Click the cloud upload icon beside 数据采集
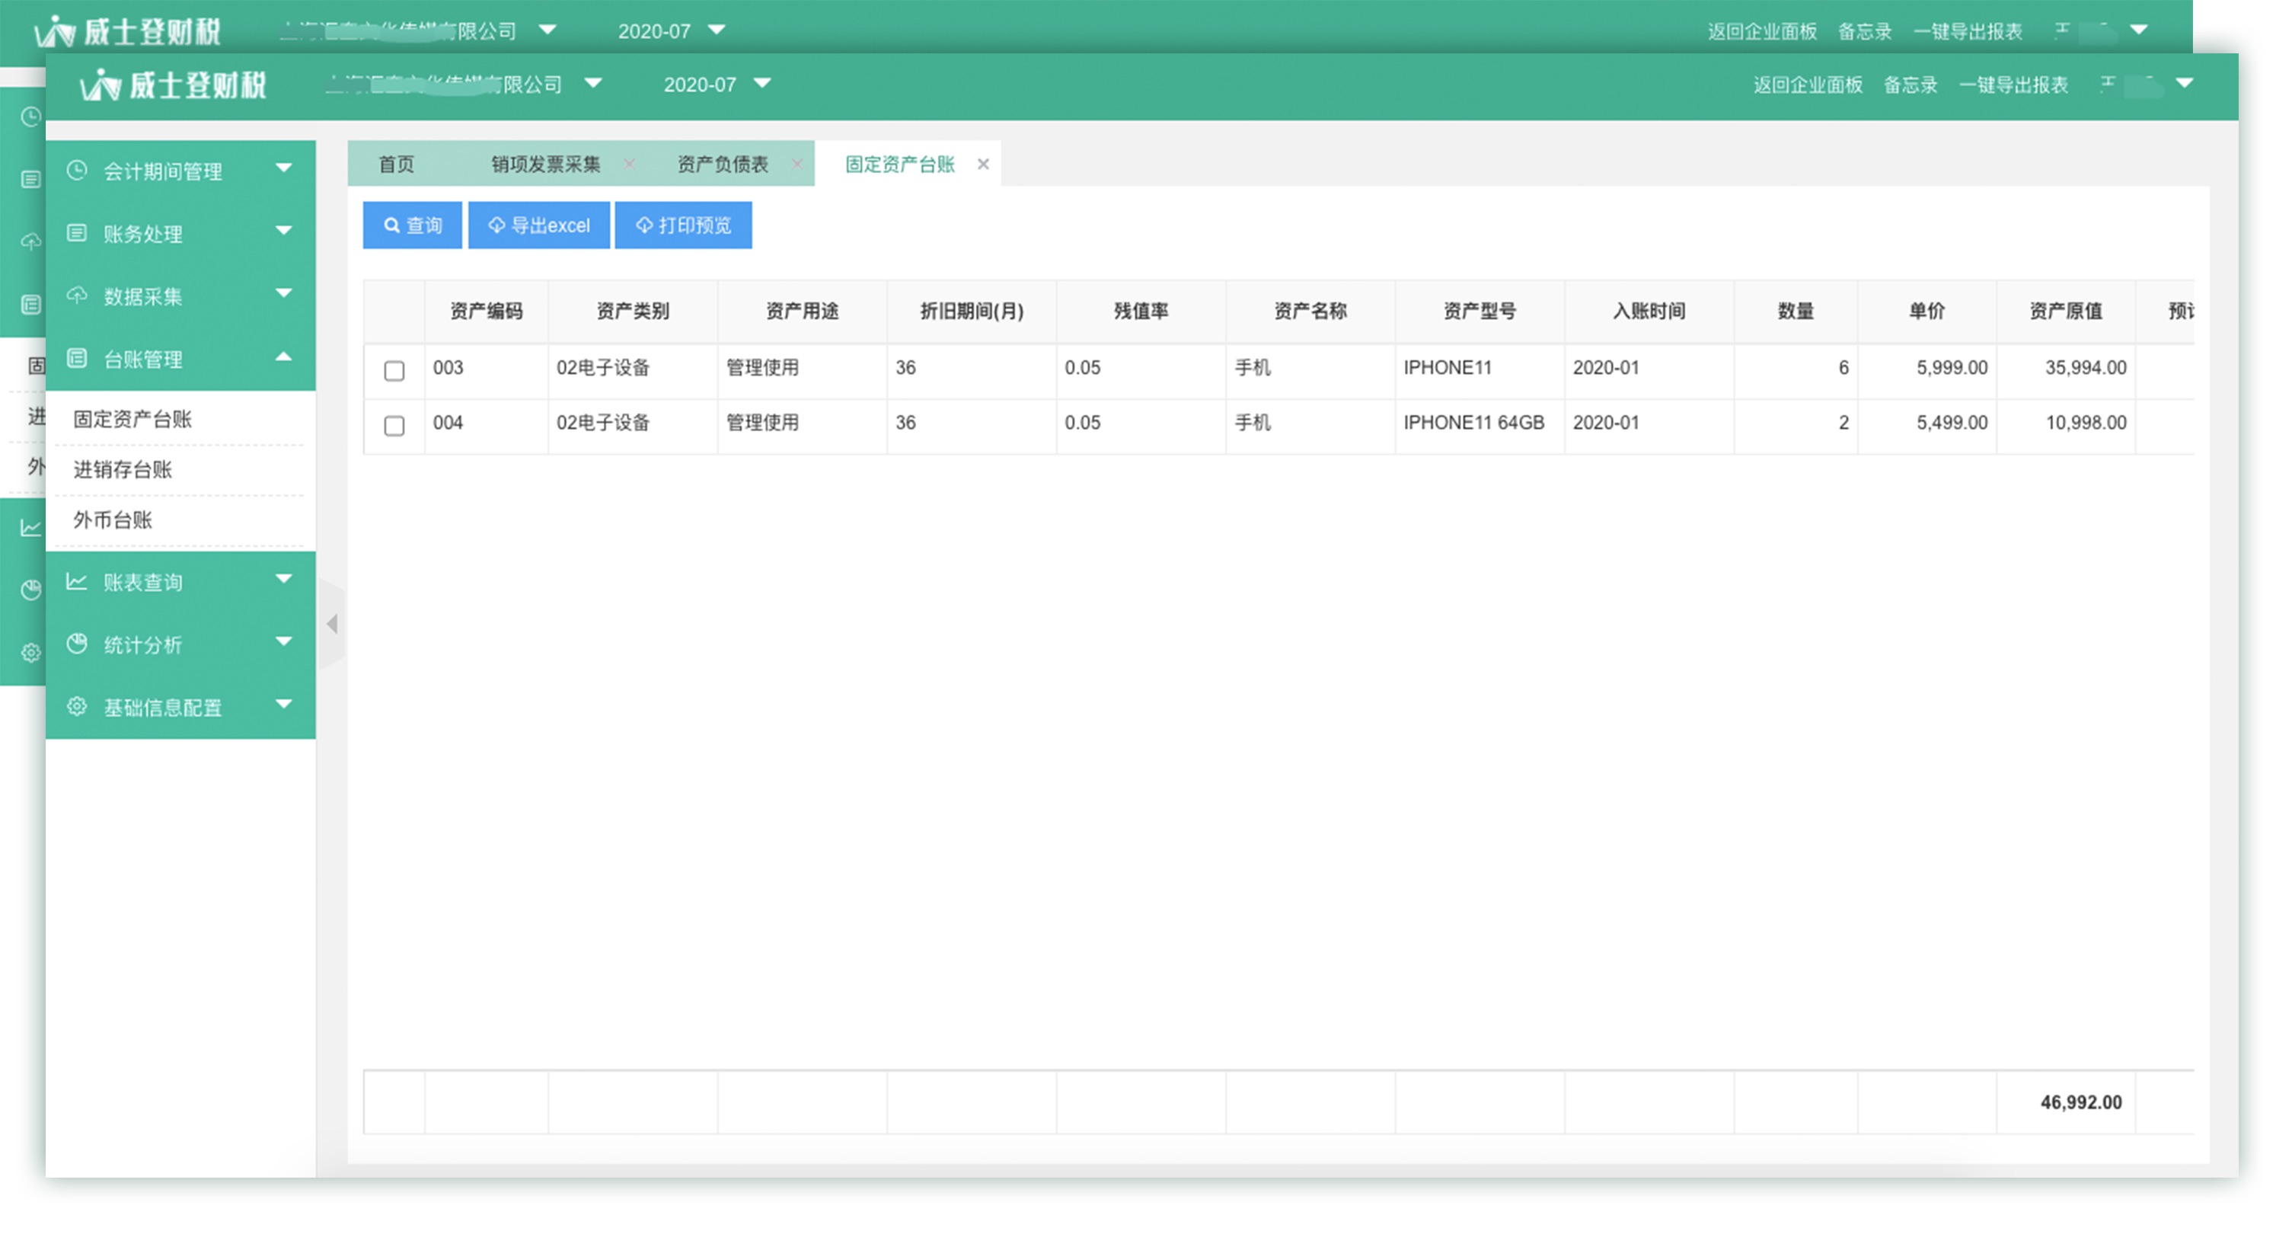This screenshot has width=2292, height=1234. [x=76, y=295]
